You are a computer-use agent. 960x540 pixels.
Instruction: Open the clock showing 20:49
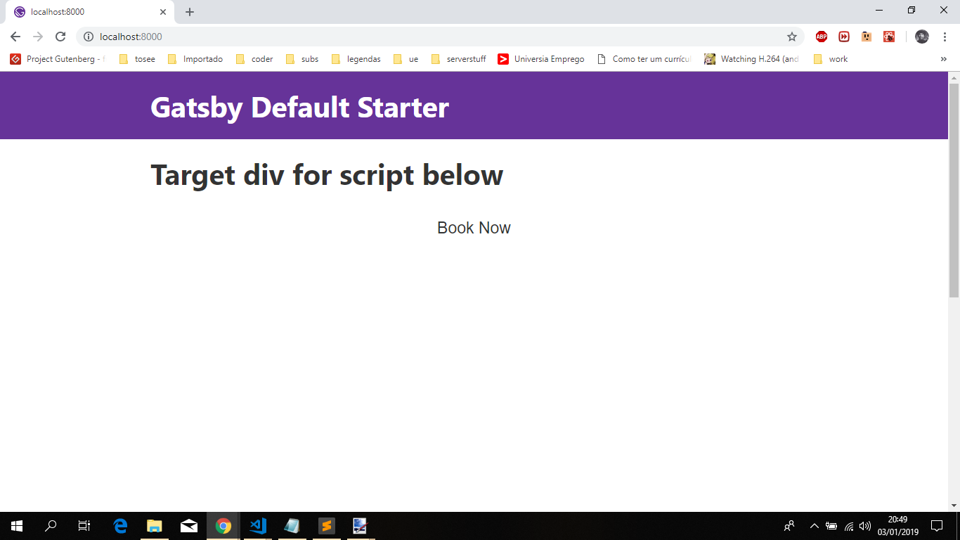point(897,526)
